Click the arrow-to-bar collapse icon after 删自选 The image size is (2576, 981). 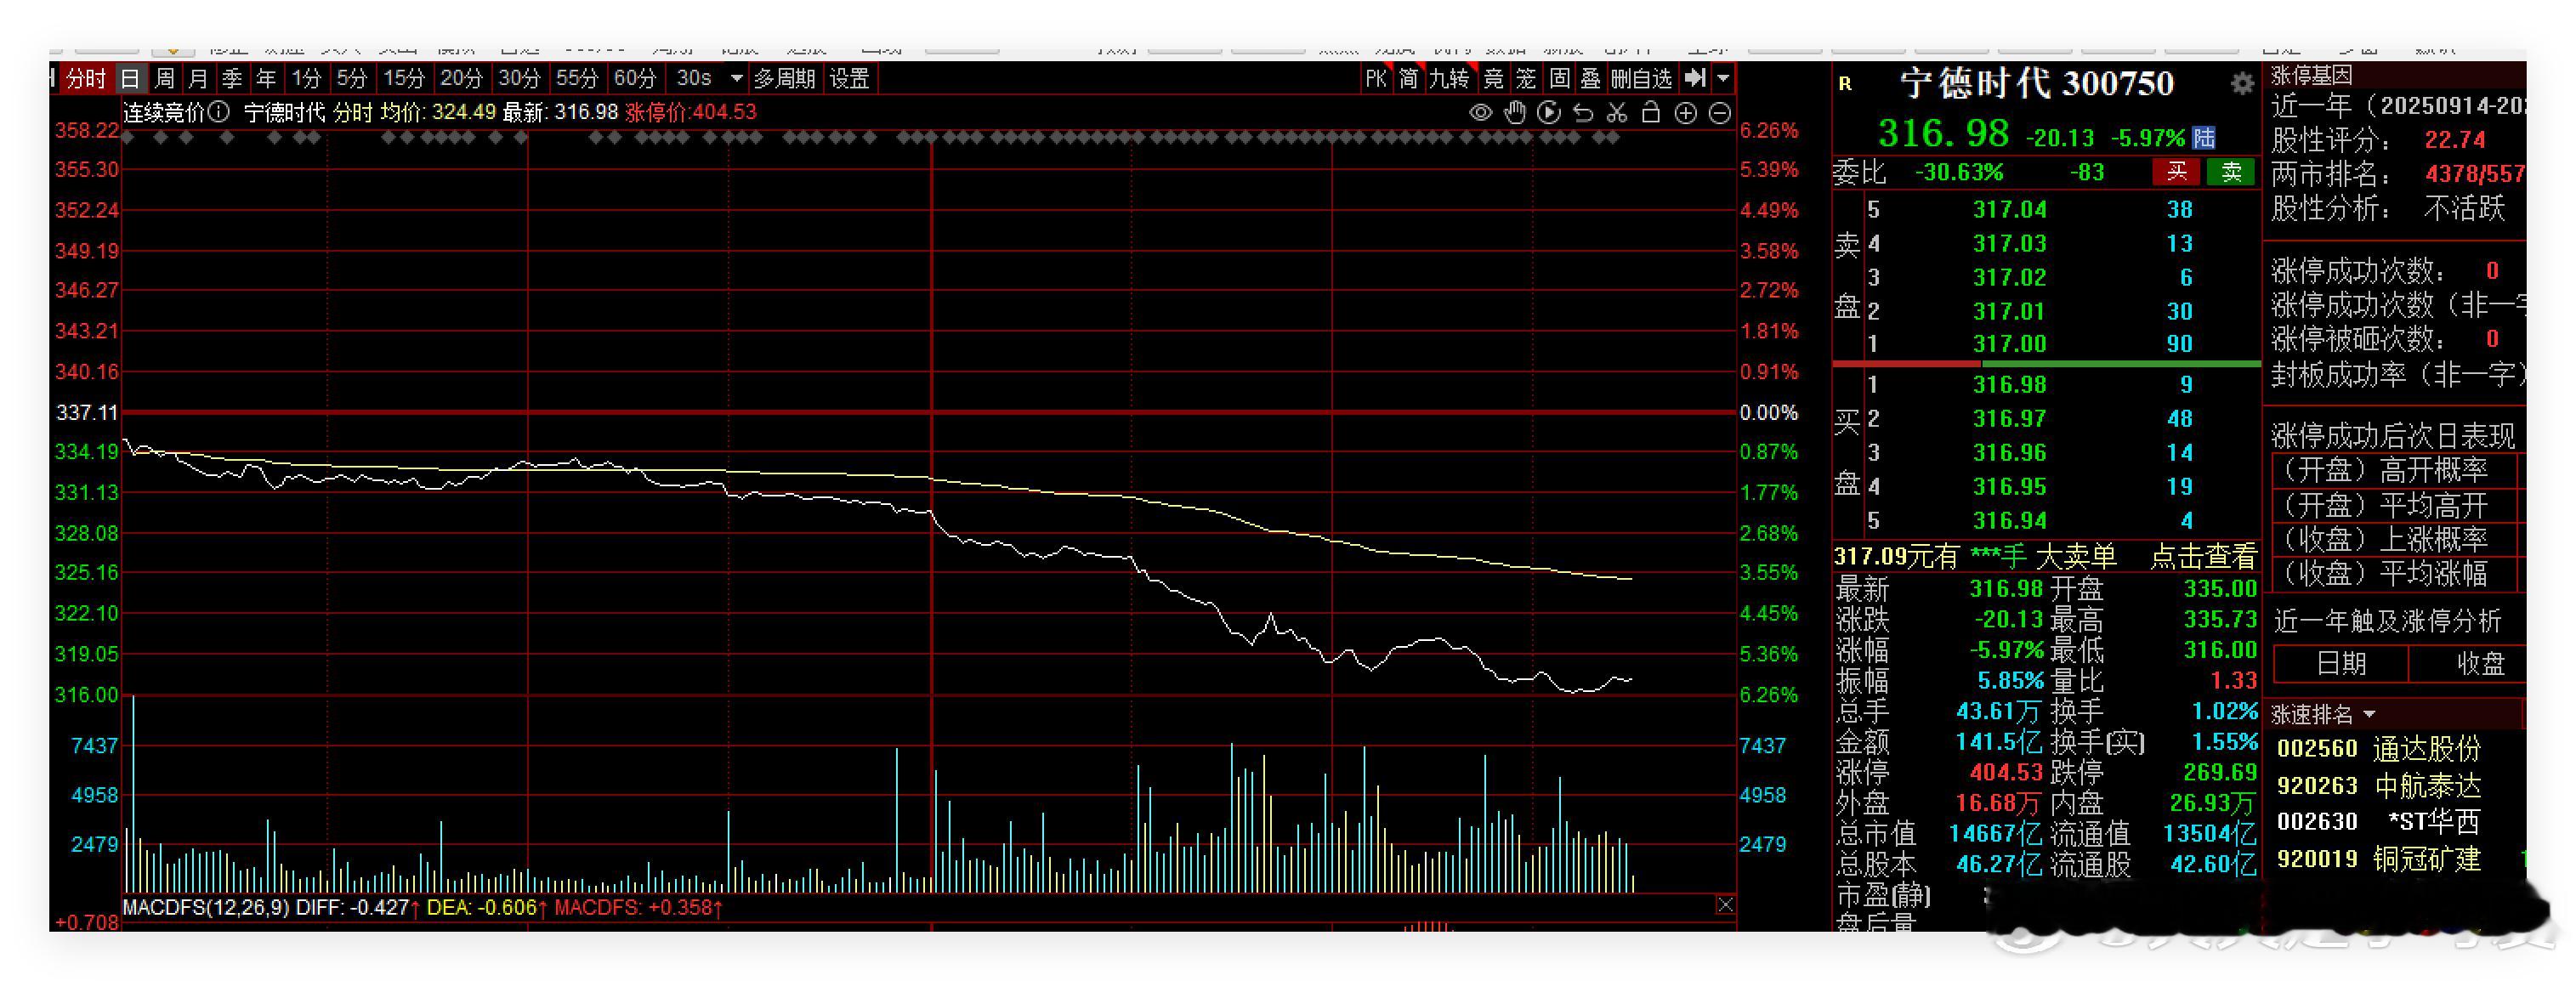click(1695, 78)
